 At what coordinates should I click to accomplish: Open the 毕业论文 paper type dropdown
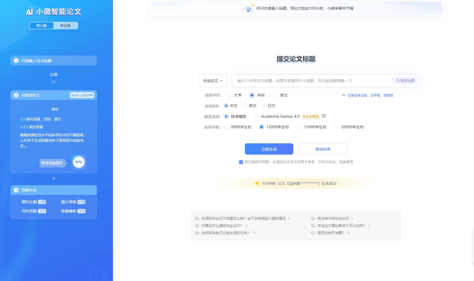[x=213, y=80]
